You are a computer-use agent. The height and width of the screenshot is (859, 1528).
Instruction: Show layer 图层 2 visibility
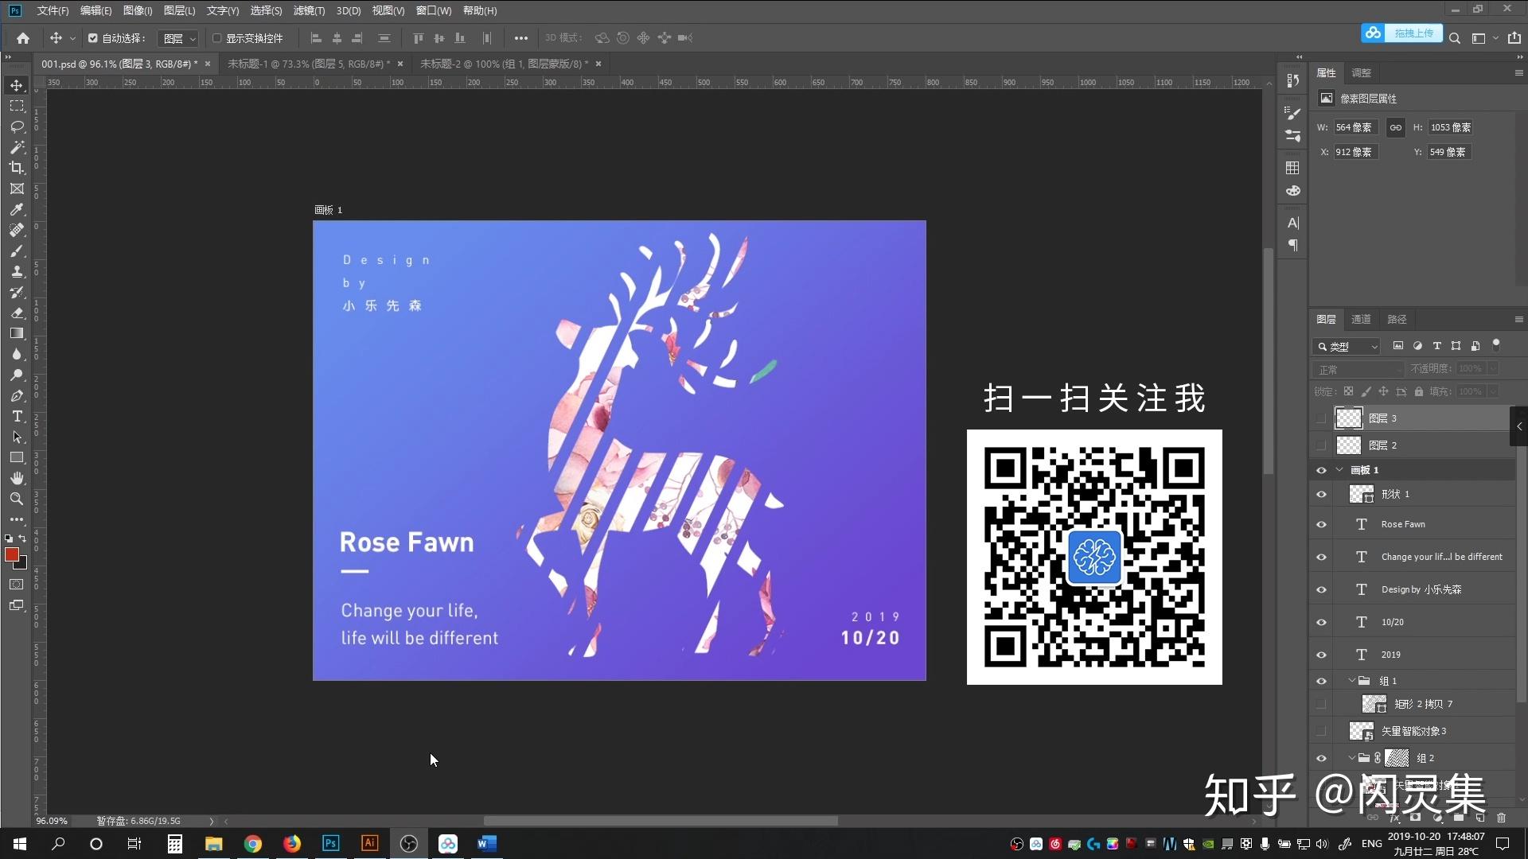click(1321, 445)
